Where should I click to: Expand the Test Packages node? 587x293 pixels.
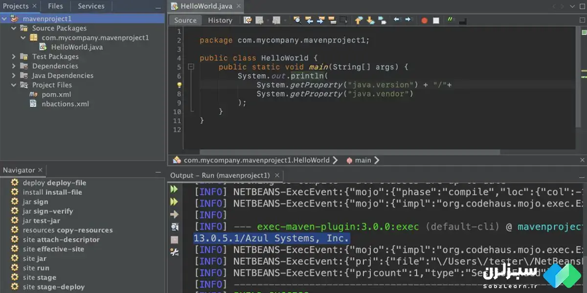[14, 57]
